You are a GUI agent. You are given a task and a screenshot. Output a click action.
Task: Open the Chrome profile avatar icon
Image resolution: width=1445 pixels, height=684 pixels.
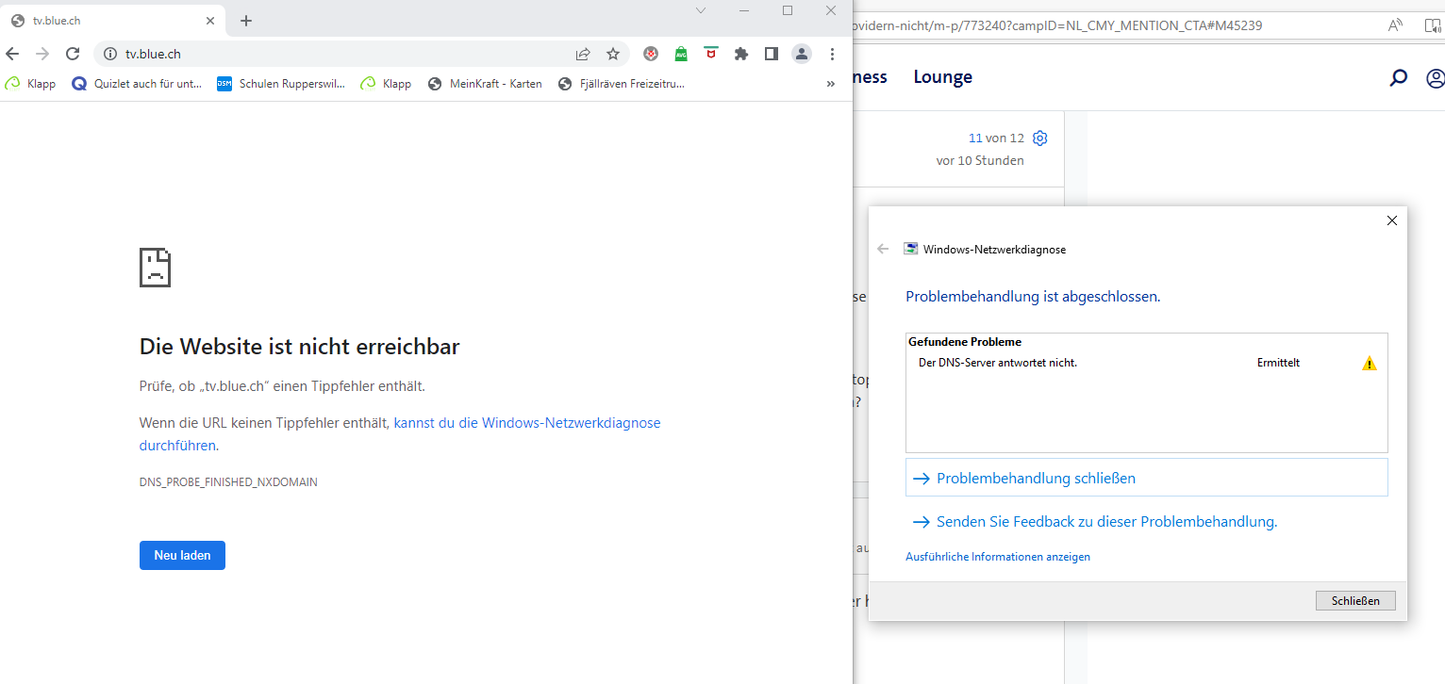point(801,54)
